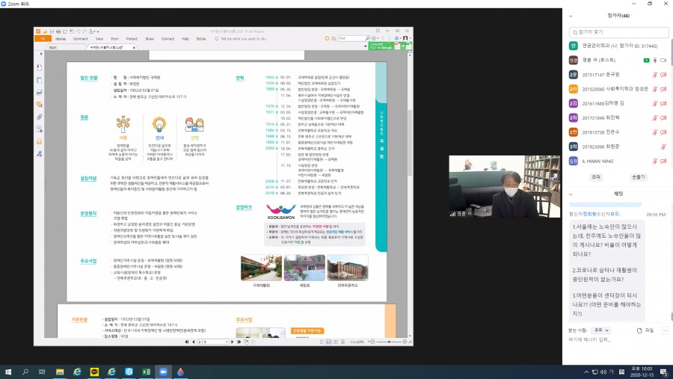The width and height of the screenshot is (673, 379).
Task: Open the Home ribbon tab in Foxit
Action: (61, 39)
